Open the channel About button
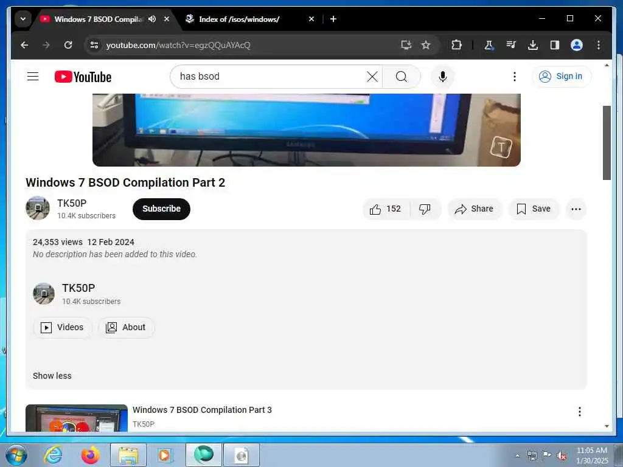Image resolution: width=623 pixels, height=467 pixels. click(x=126, y=327)
